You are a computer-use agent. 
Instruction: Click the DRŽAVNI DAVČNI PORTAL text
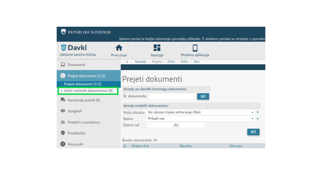point(78,55)
